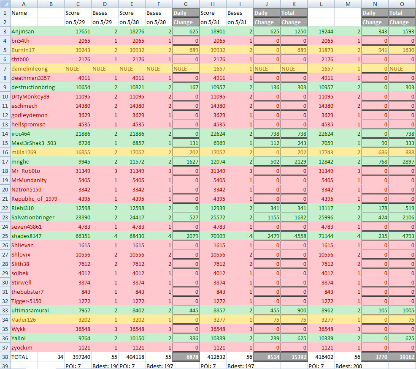Click the bn54th name cell
The image size is (416, 369).
tap(24, 41)
